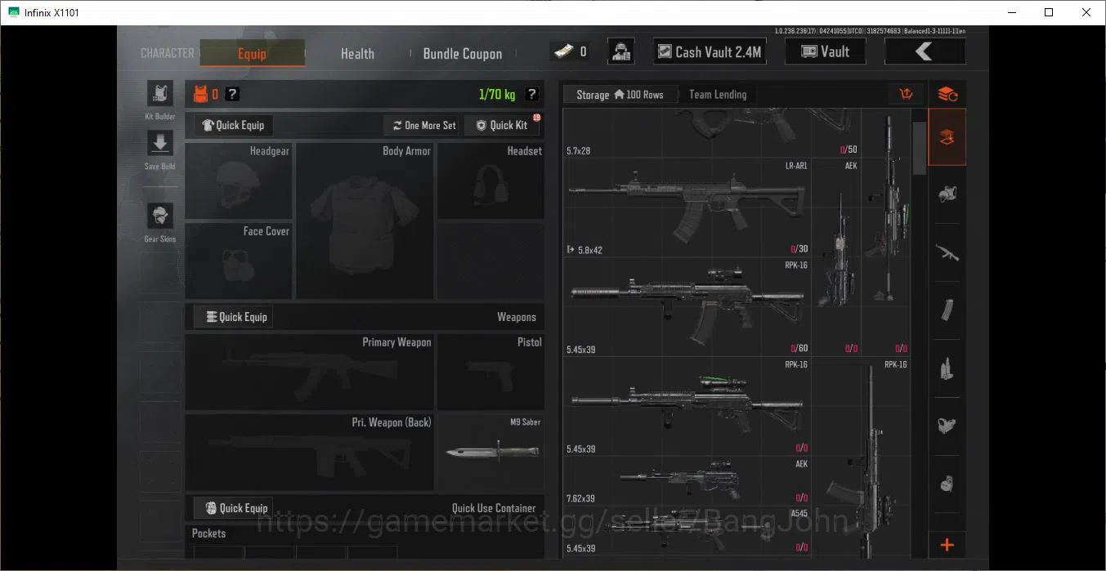Select the LR-AR1 rifle in storage
Viewport: 1106px width, 571px height.
[x=687, y=207]
